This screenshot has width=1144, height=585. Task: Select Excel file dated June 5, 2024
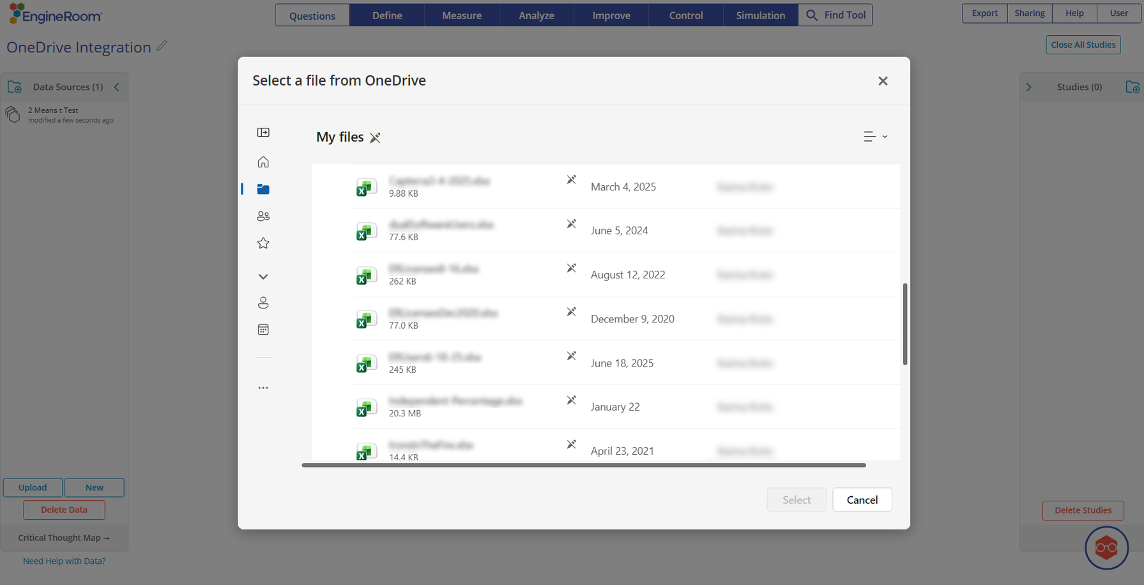coord(626,231)
